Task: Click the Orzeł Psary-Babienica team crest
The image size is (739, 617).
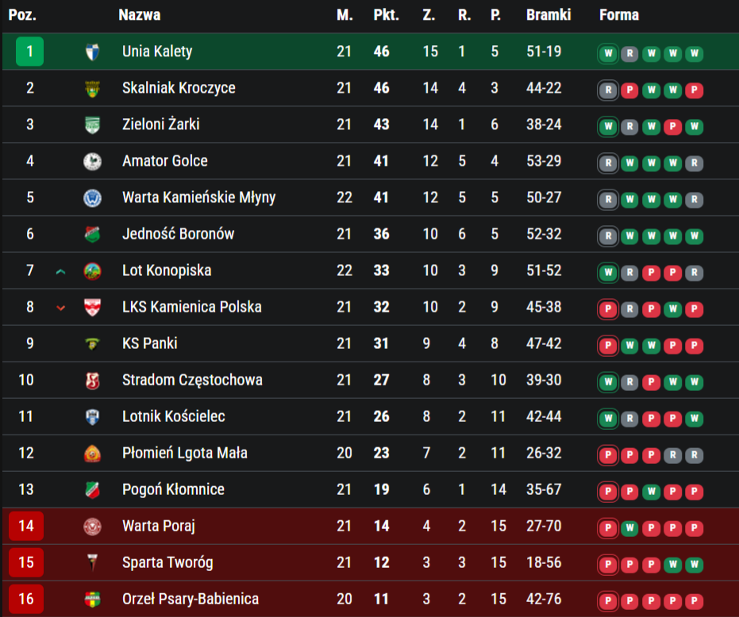Action: pyautogui.click(x=93, y=599)
